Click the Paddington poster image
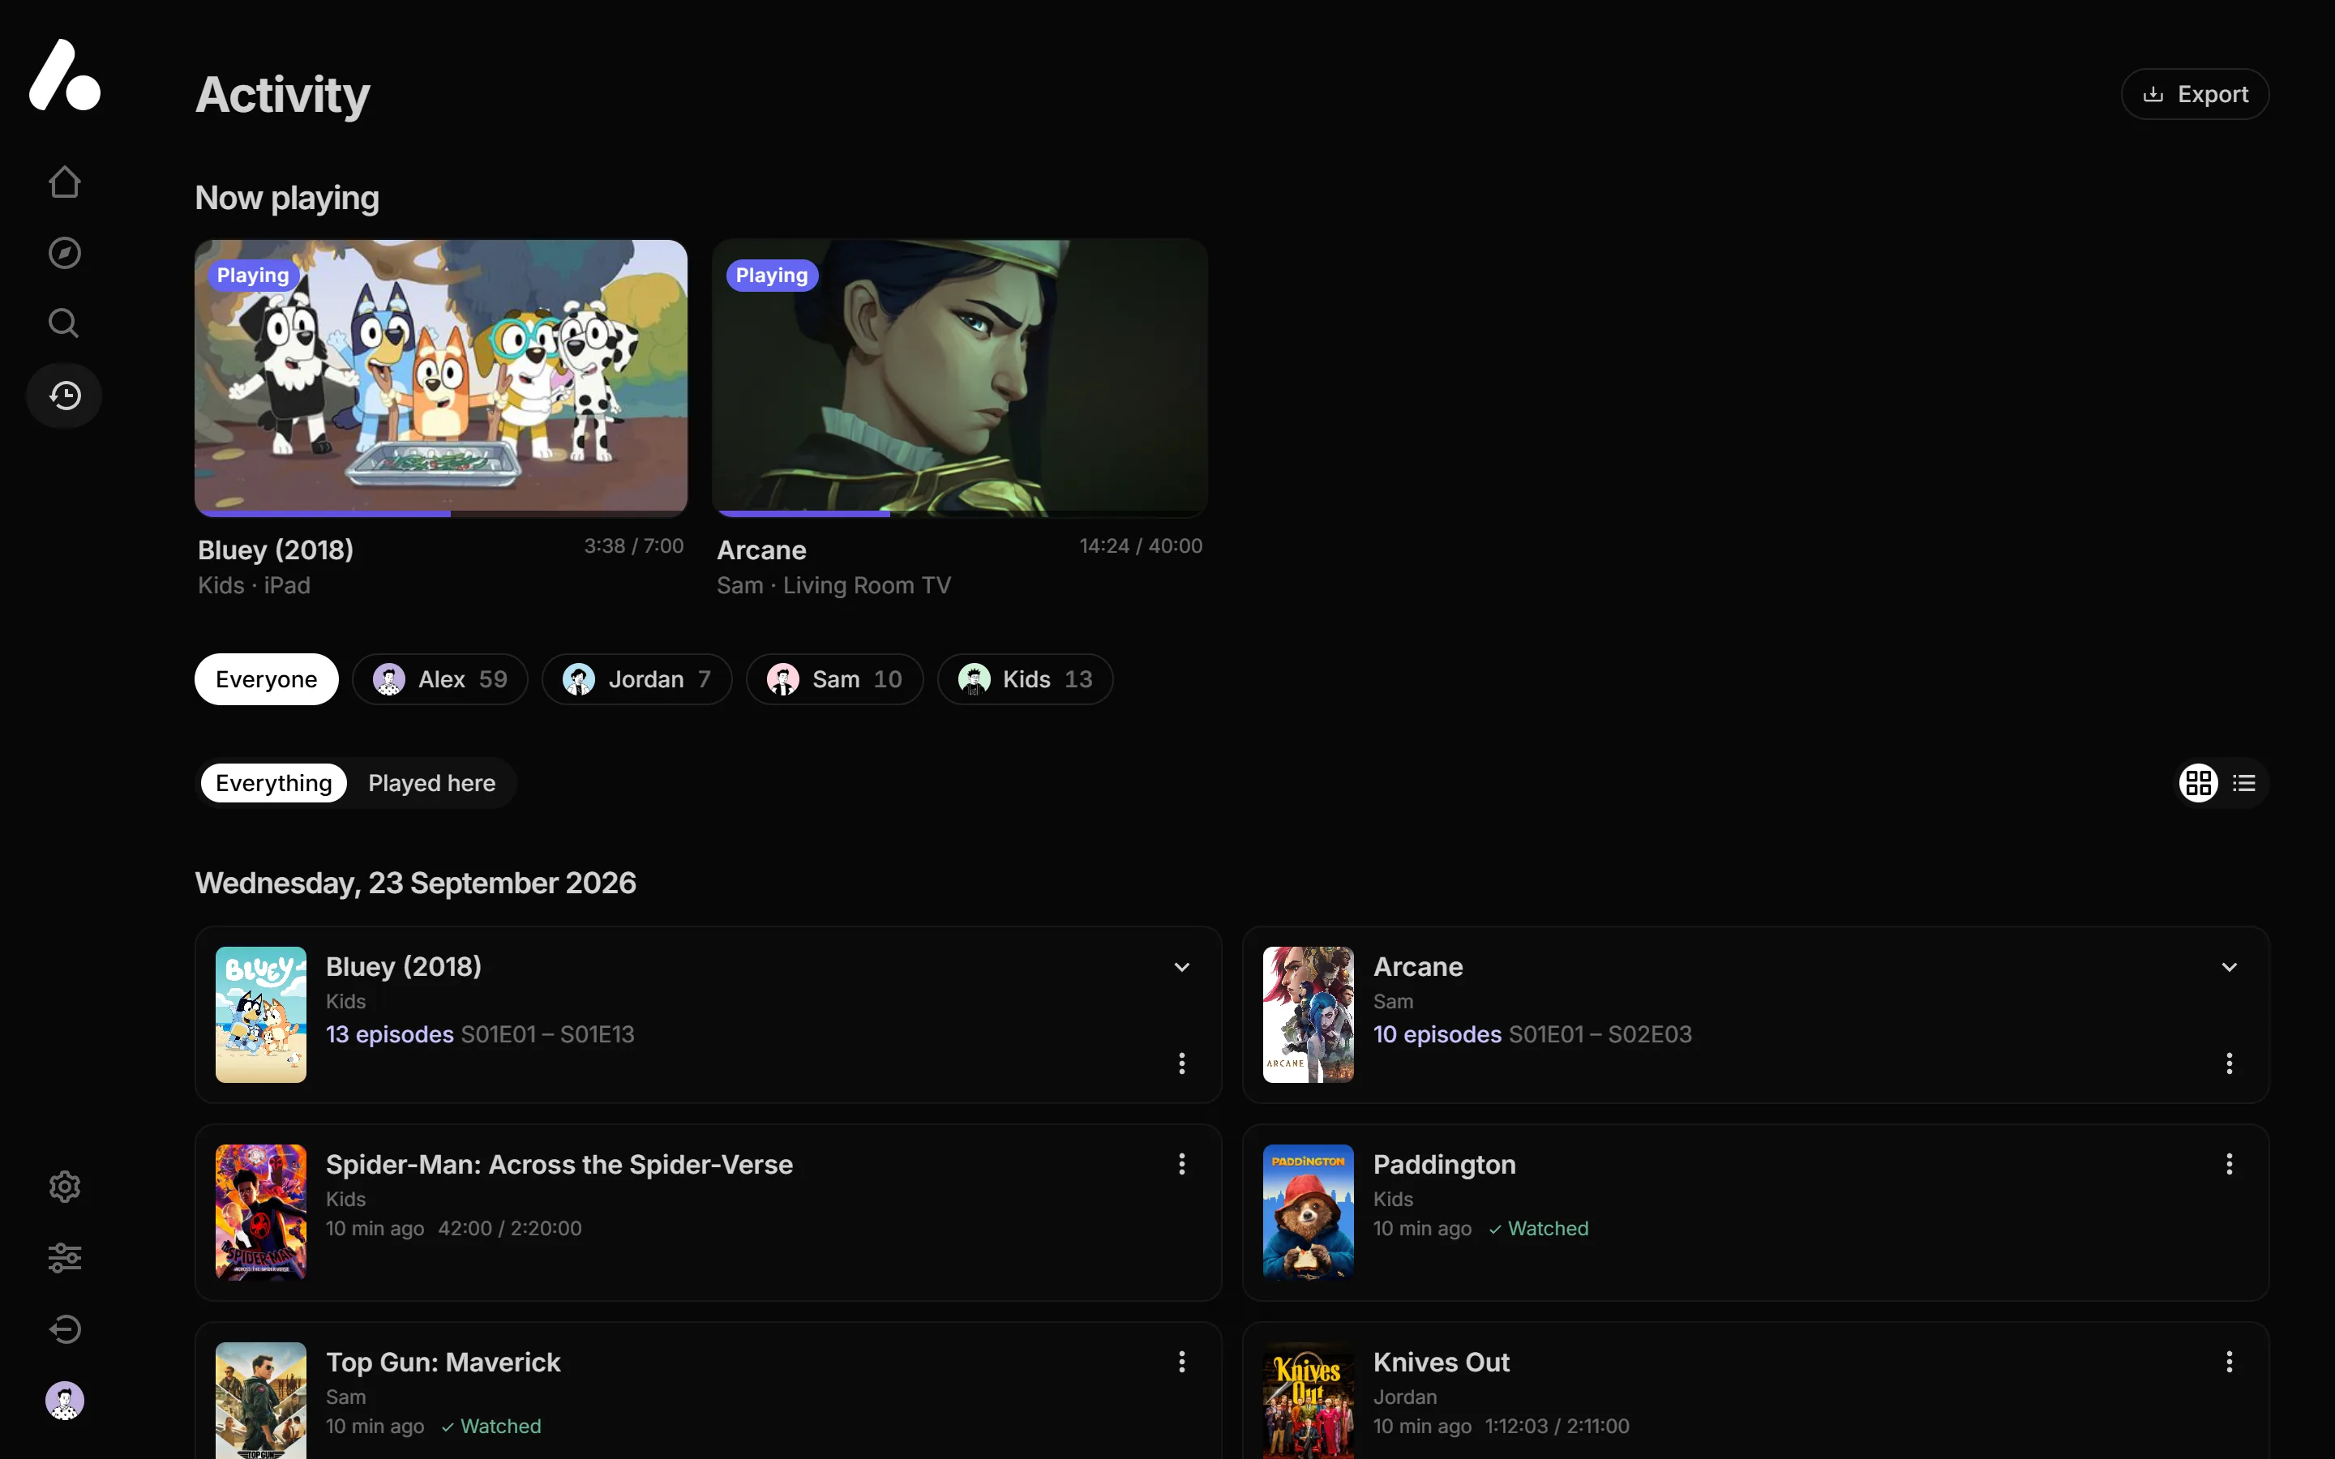This screenshot has height=1459, width=2335. point(1308,1212)
